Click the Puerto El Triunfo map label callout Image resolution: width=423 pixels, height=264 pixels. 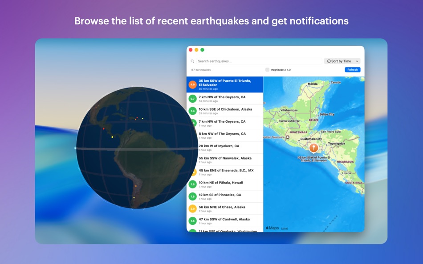[313, 159]
